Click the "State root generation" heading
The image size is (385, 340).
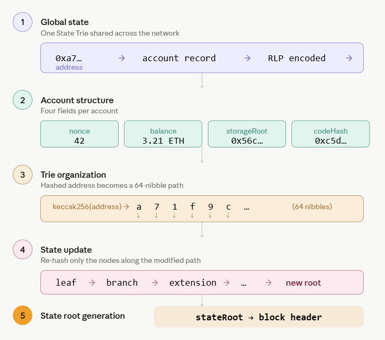point(83,316)
